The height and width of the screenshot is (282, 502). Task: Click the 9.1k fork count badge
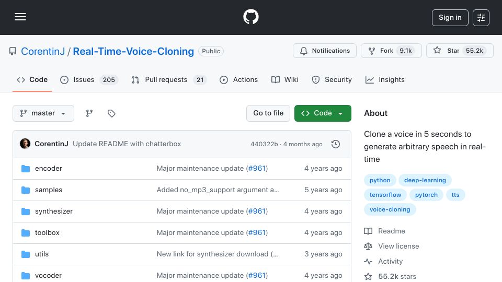pyautogui.click(x=406, y=51)
